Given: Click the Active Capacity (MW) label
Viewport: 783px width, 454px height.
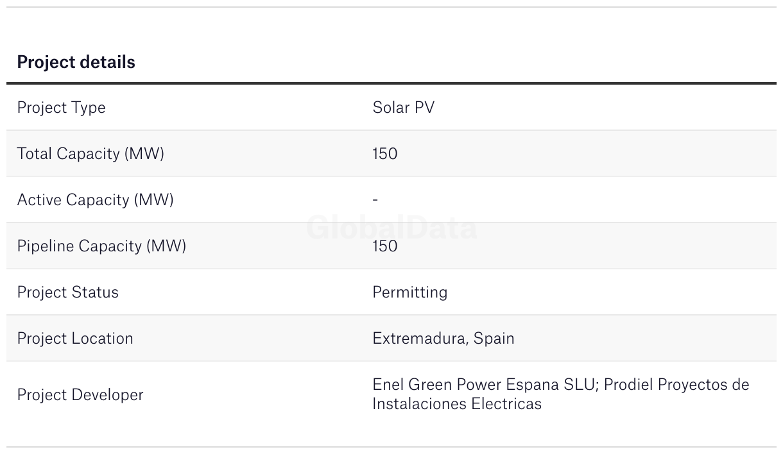Looking at the screenshot, I should [x=95, y=200].
